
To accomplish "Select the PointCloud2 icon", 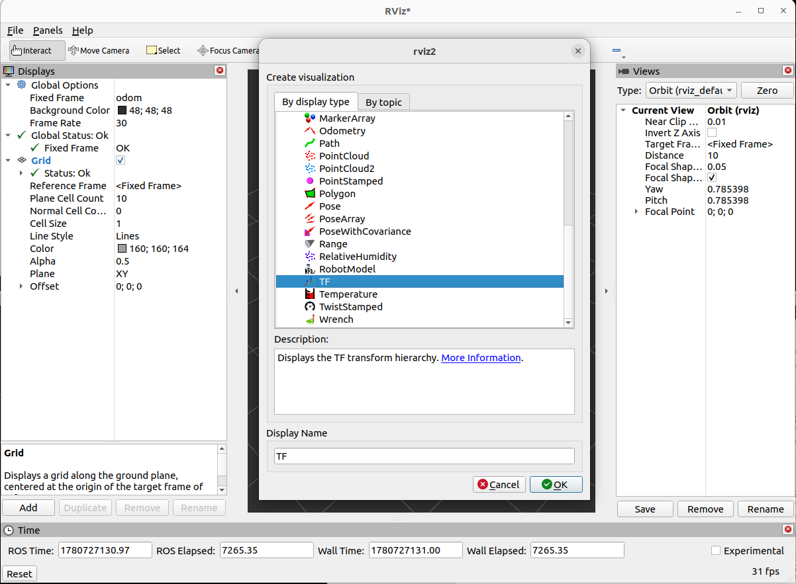I will [x=310, y=169].
